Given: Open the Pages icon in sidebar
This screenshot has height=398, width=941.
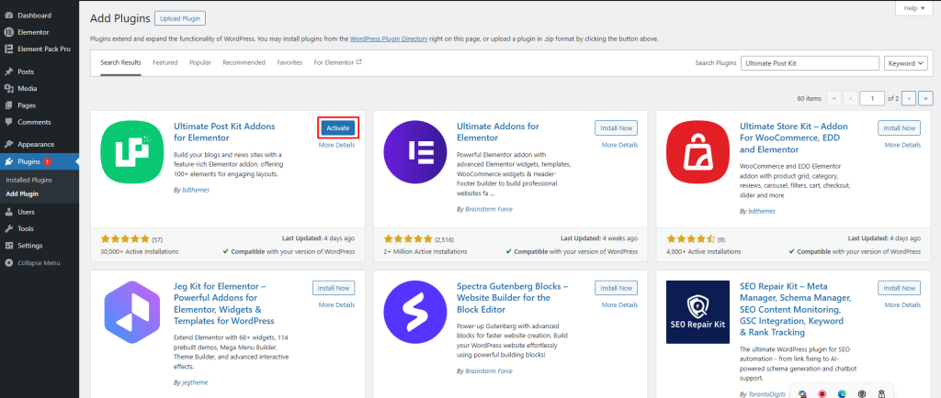Looking at the screenshot, I should [8, 105].
